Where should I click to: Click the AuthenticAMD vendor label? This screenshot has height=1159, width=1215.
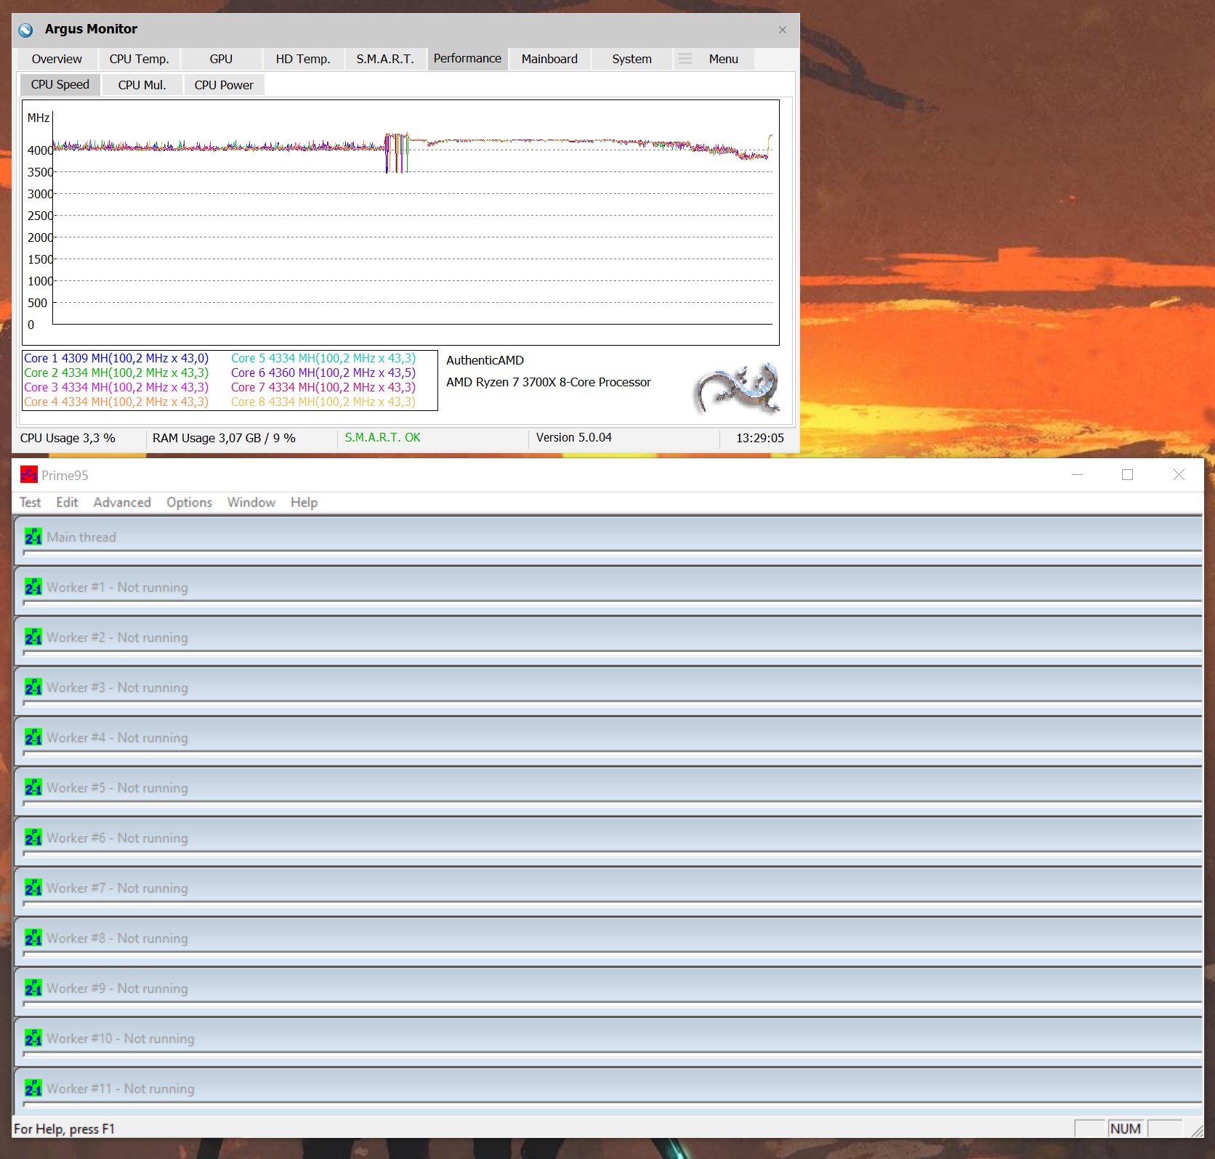click(x=485, y=360)
